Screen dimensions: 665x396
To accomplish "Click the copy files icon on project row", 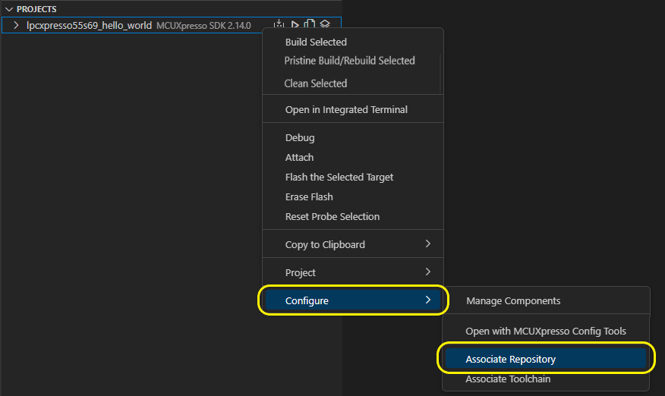I will (310, 24).
